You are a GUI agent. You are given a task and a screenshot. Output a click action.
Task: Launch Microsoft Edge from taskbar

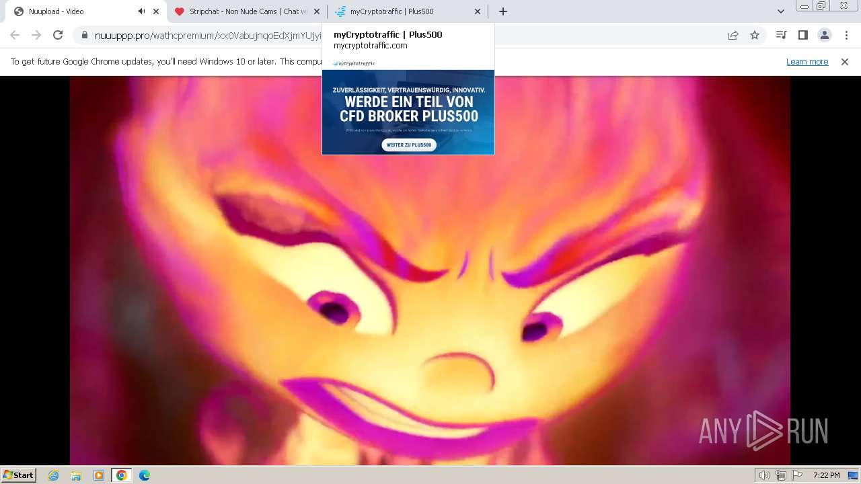(x=145, y=475)
